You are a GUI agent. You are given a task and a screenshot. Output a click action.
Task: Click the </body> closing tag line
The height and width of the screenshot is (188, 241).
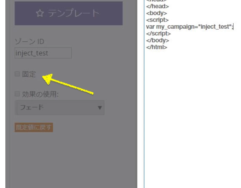(158, 40)
